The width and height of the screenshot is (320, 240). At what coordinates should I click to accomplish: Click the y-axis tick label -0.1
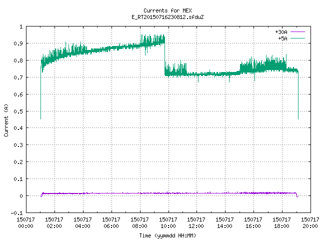[16, 213]
